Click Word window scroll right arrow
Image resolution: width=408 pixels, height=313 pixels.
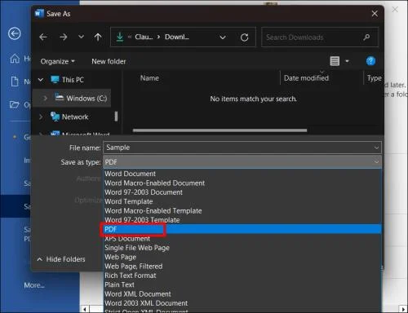click(402, 309)
